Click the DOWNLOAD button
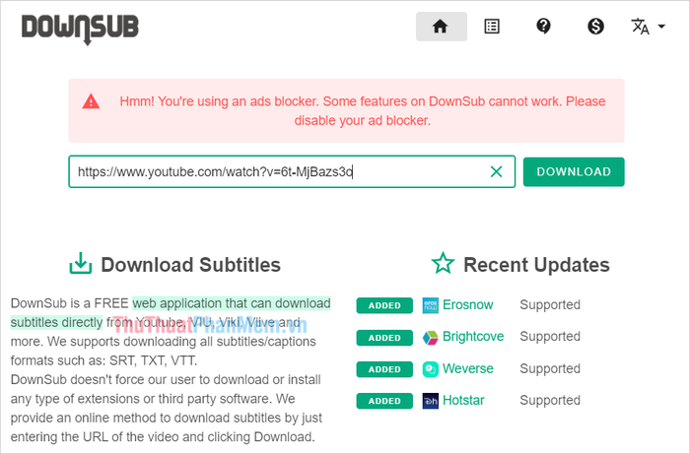Image resolution: width=690 pixels, height=454 pixels. pos(574,171)
